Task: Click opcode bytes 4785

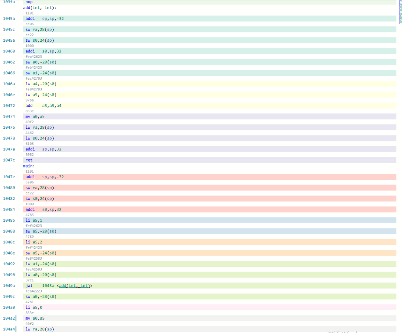Action: [x=29, y=215]
